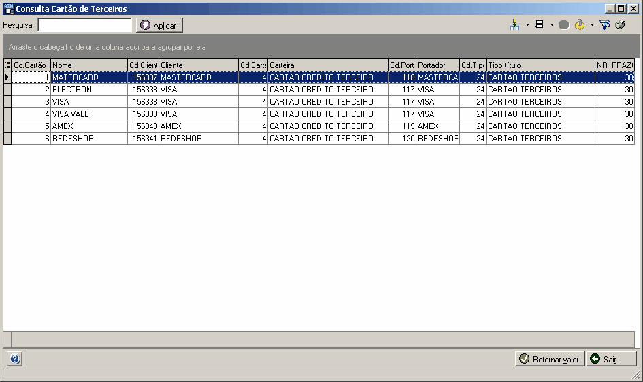Maximize the Consulta Cartão de Terceiros window
Viewport: 643px width, 382px height.
coord(621,9)
